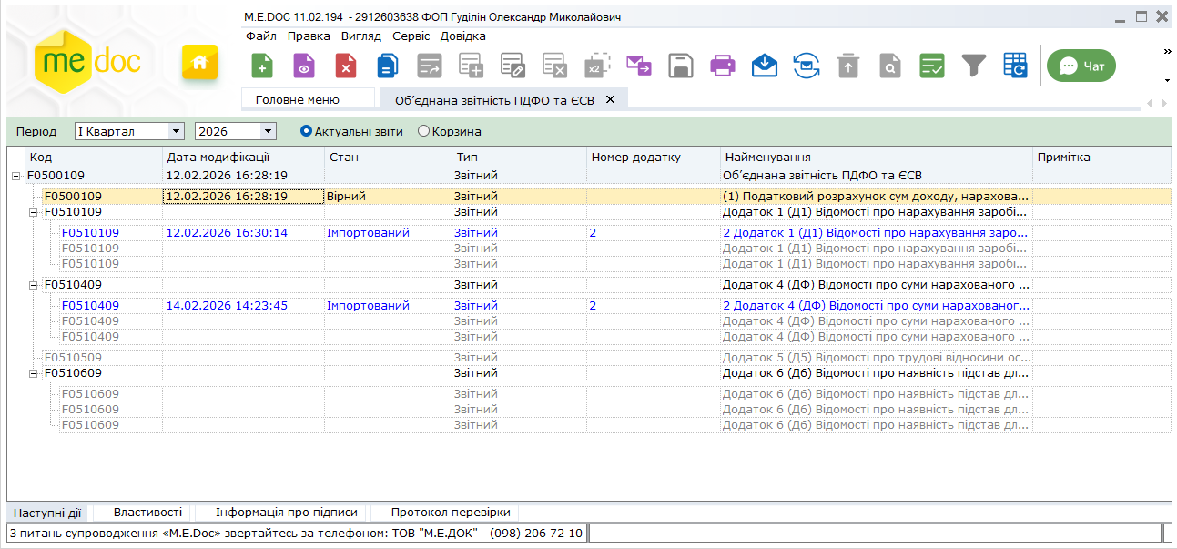Collapse the F0510409 group node
The height and width of the screenshot is (549, 1177).
(x=33, y=285)
